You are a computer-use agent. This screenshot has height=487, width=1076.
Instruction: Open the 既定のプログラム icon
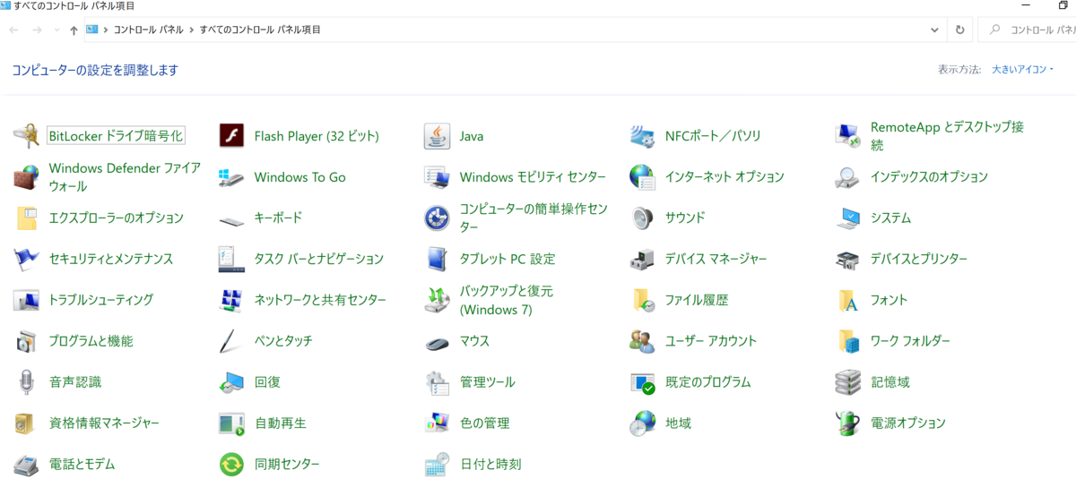(x=642, y=382)
